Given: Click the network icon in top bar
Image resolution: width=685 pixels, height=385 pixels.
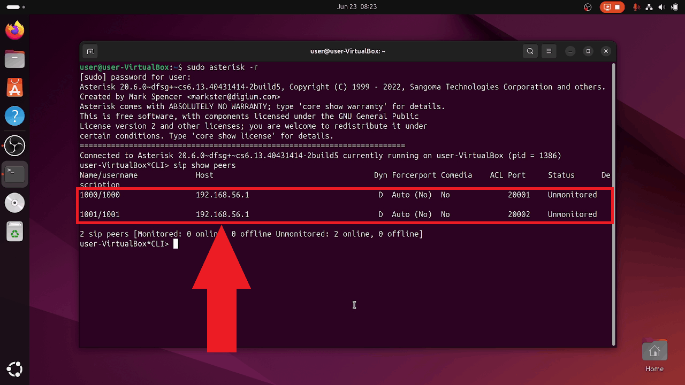Looking at the screenshot, I should pyautogui.click(x=649, y=7).
